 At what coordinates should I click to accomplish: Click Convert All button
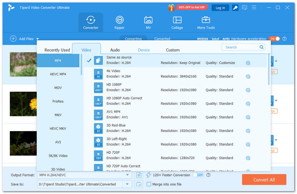pyautogui.click(x=264, y=180)
